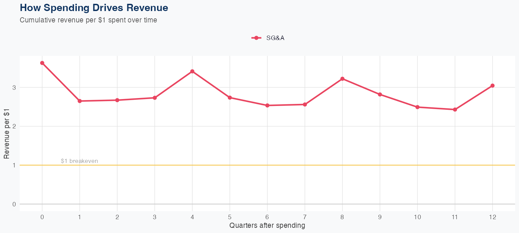Click the final data point at quarter 12
Viewport: 519px width, 233px height.
coord(492,86)
